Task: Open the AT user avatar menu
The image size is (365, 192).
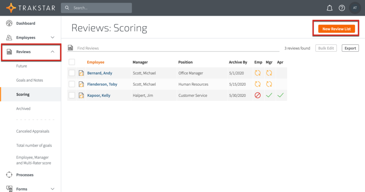Action: [355, 8]
